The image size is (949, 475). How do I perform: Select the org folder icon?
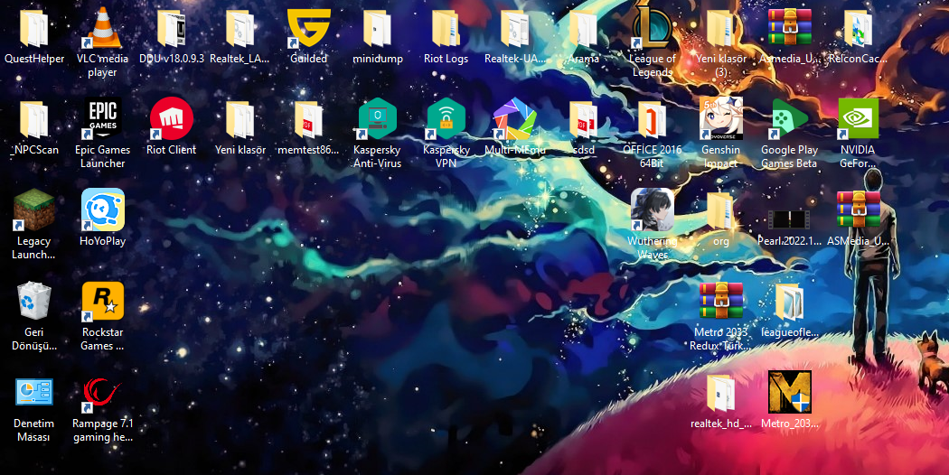721,211
